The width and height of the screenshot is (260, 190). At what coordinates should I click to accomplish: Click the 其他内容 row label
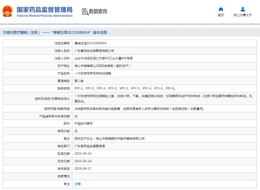pyautogui.click(x=63, y=131)
